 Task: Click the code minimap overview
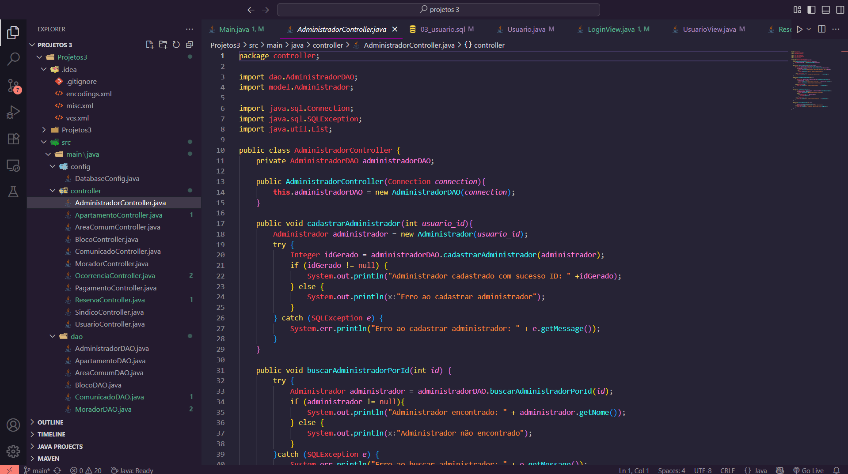pyautogui.click(x=813, y=79)
